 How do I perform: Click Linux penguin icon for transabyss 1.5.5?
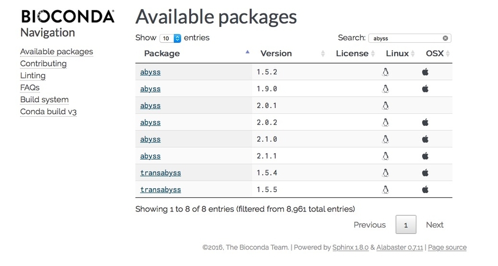tap(386, 189)
